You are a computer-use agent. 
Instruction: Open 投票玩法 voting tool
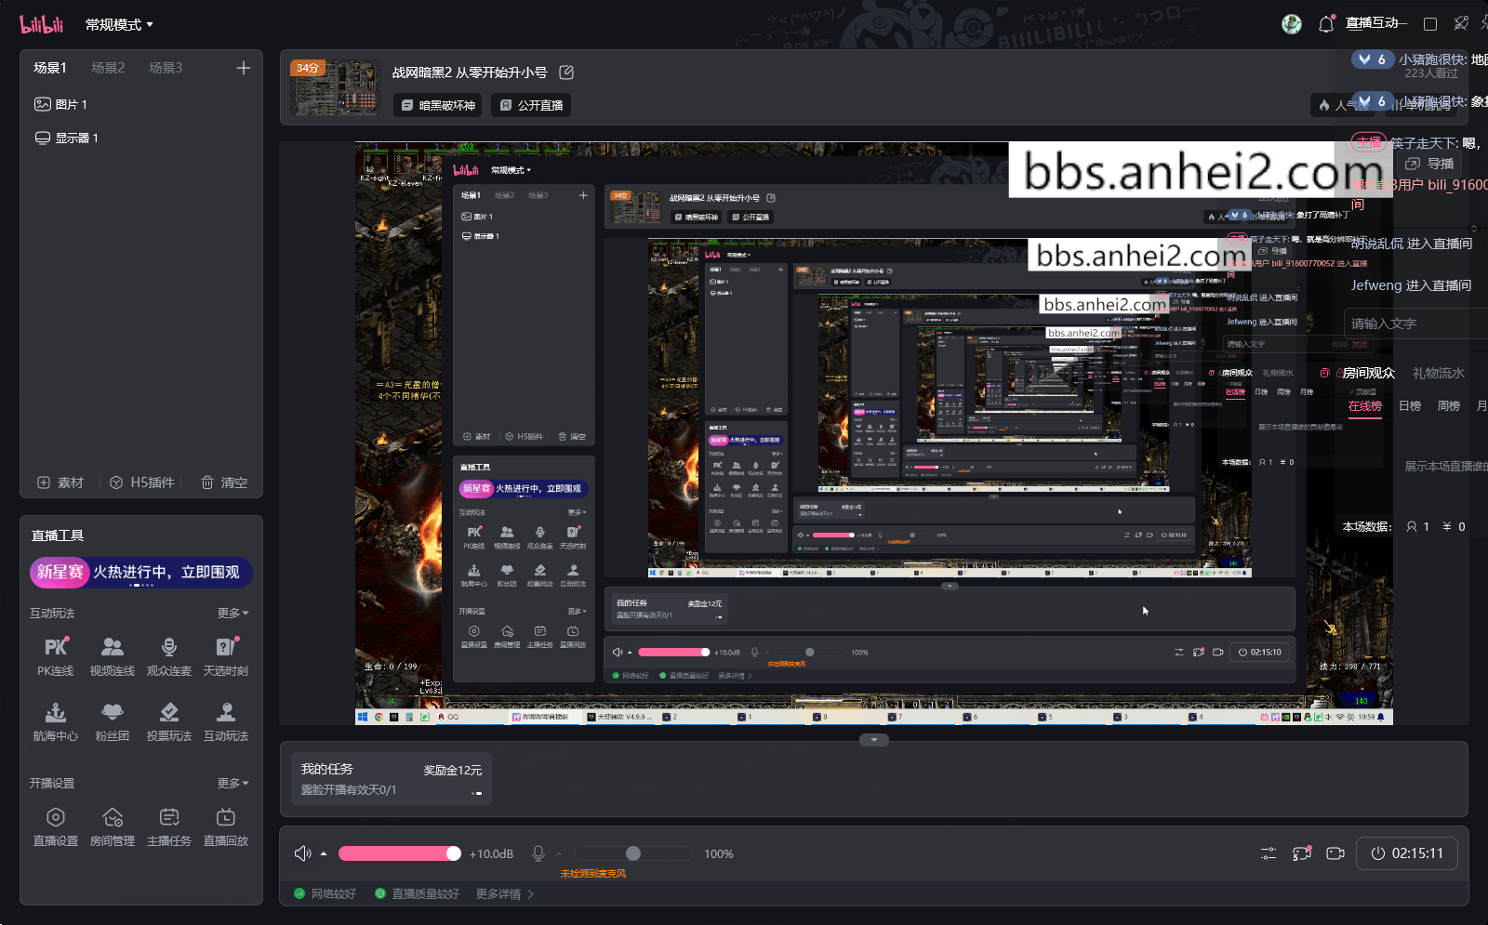[169, 721]
